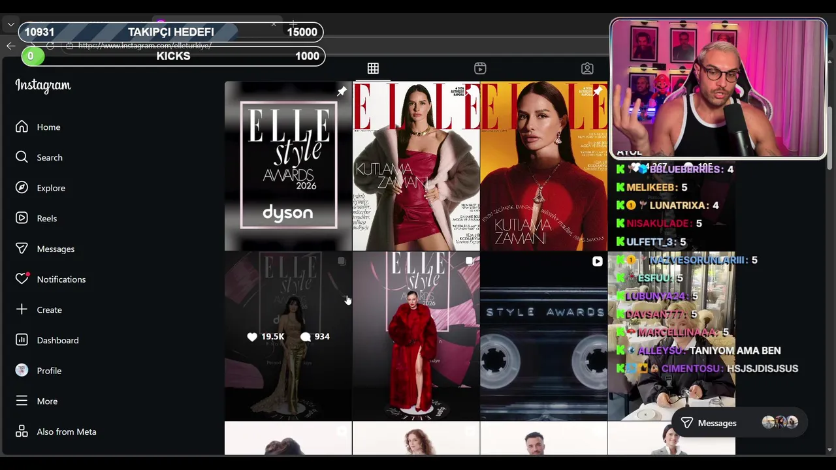The image size is (836, 470).
Task: Open the woman at table photo post
Action: pyautogui.click(x=671, y=336)
